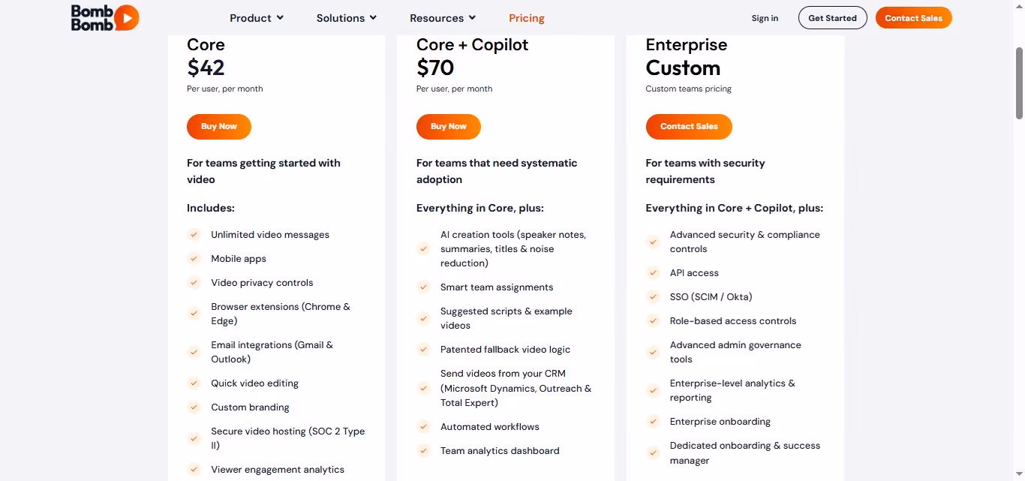
Task: Click checkmark icon beside SSO (SCIM / Okta)
Action: (653, 296)
